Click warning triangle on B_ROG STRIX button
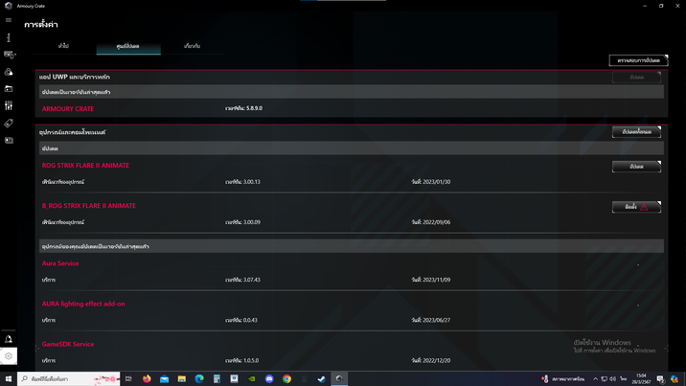The width and height of the screenshot is (686, 386). (644, 207)
